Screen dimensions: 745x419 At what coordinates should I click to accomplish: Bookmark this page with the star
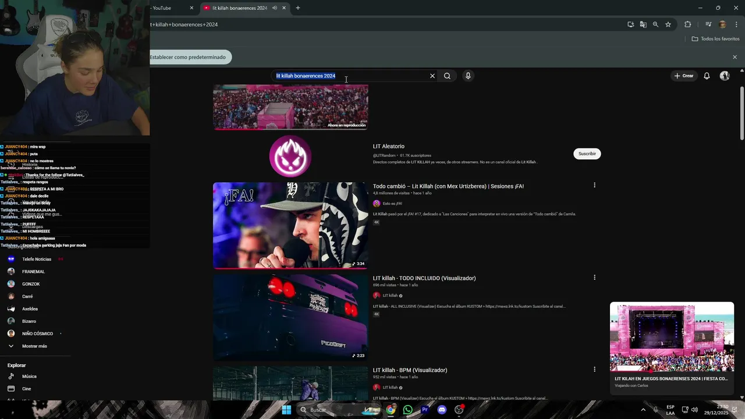click(x=668, y=24)
